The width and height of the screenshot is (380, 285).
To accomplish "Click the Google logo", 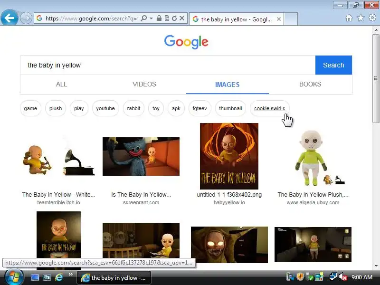I will (x=186, y=42).
